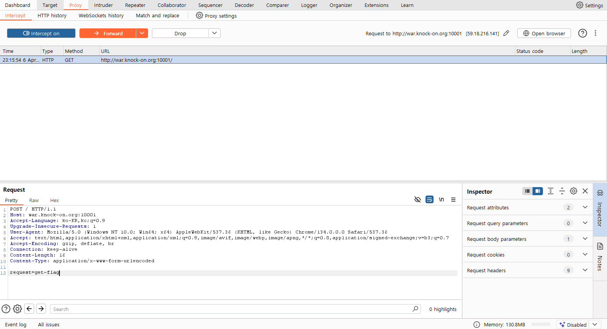Switch Inspector to right-side layout

coord(538,191)
